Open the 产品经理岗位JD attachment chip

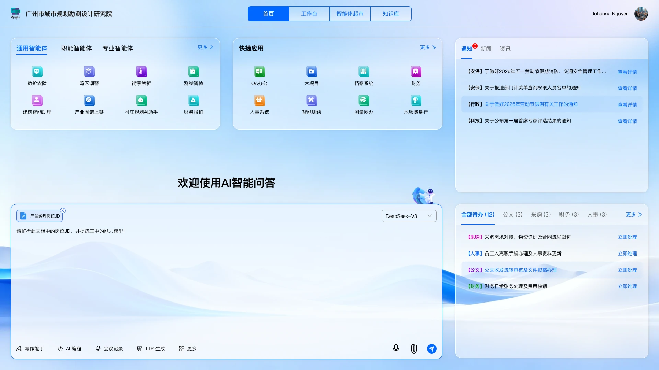(40, 216)
